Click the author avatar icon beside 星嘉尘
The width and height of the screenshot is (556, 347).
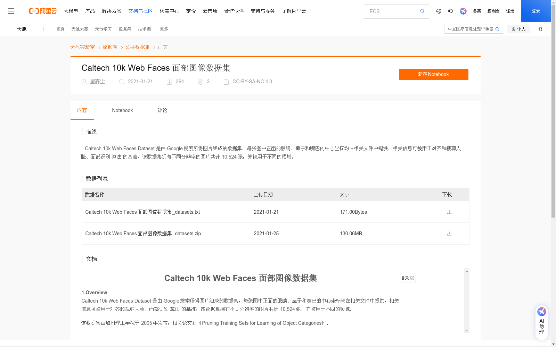click(x=84, y=82)
